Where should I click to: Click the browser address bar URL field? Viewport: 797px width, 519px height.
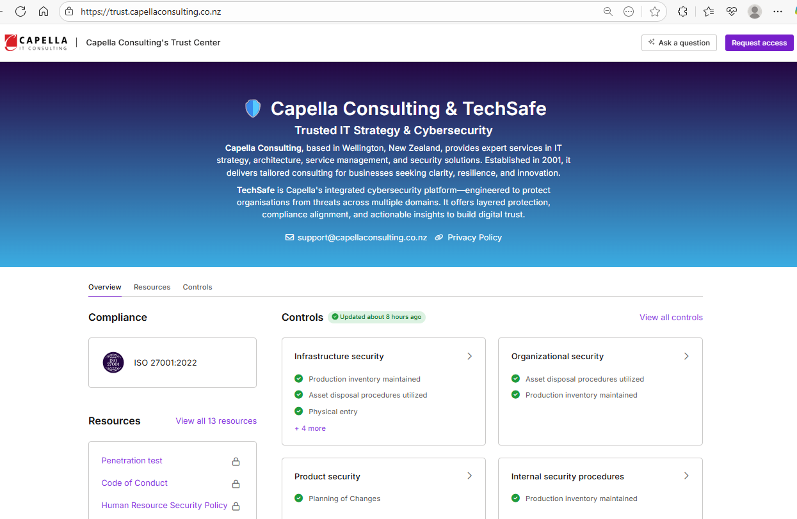tap(320, 12)
